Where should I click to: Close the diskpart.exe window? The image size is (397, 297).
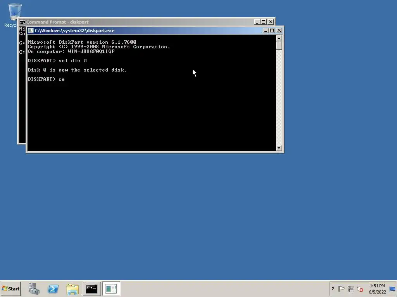[279, 31]
